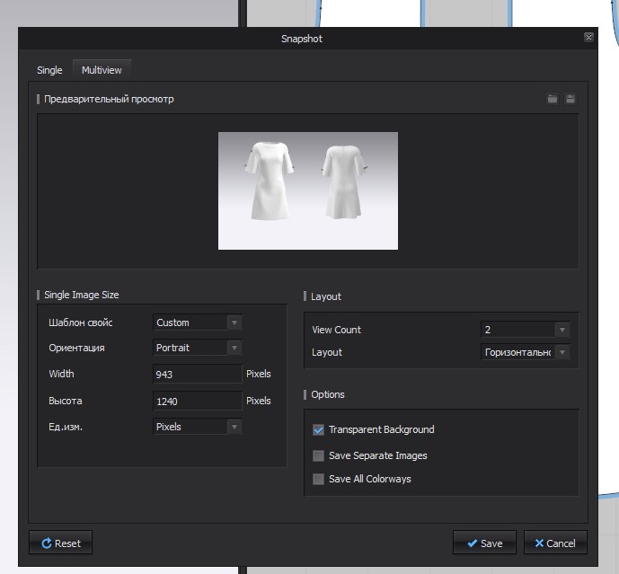Click the save preset icon above preview

tap(570, 99)
